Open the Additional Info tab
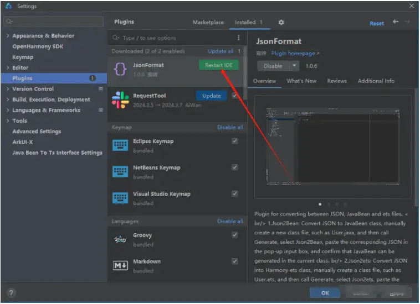 pos(376,81)
